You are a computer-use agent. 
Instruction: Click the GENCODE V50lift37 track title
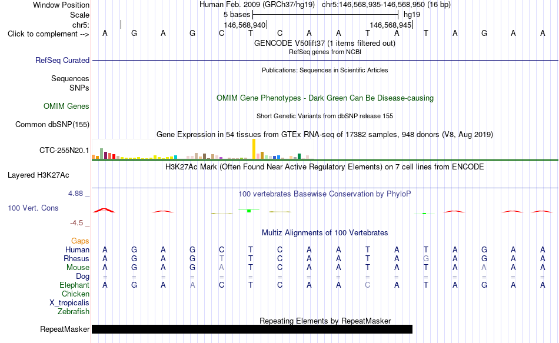324,43
